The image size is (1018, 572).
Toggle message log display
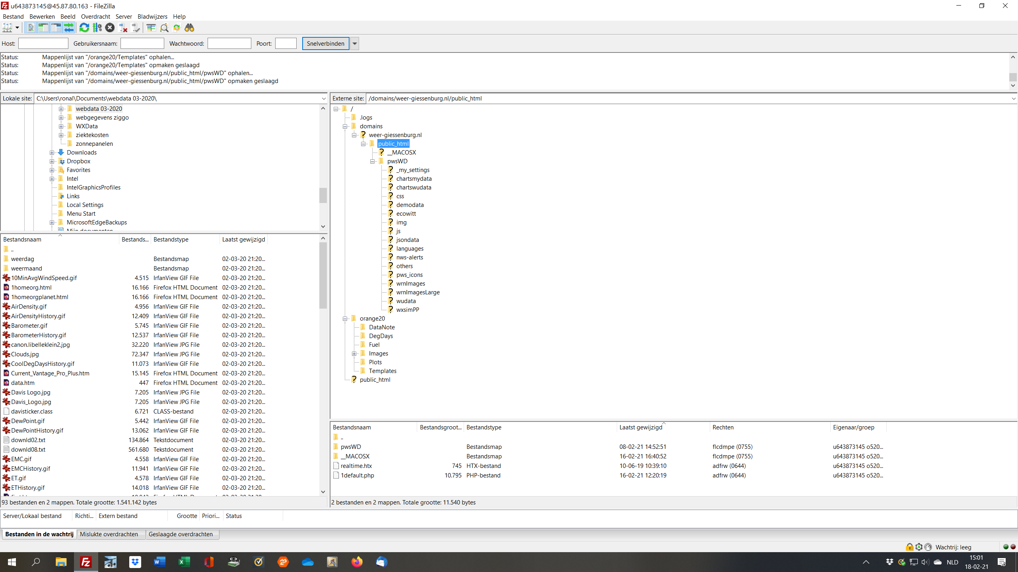(x=31, y=28)
